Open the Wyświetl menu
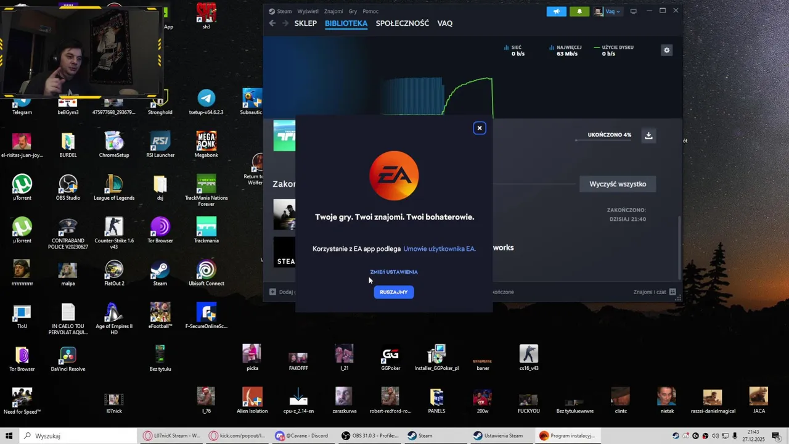Screen dimensions: 789x444 coord(308,11)
